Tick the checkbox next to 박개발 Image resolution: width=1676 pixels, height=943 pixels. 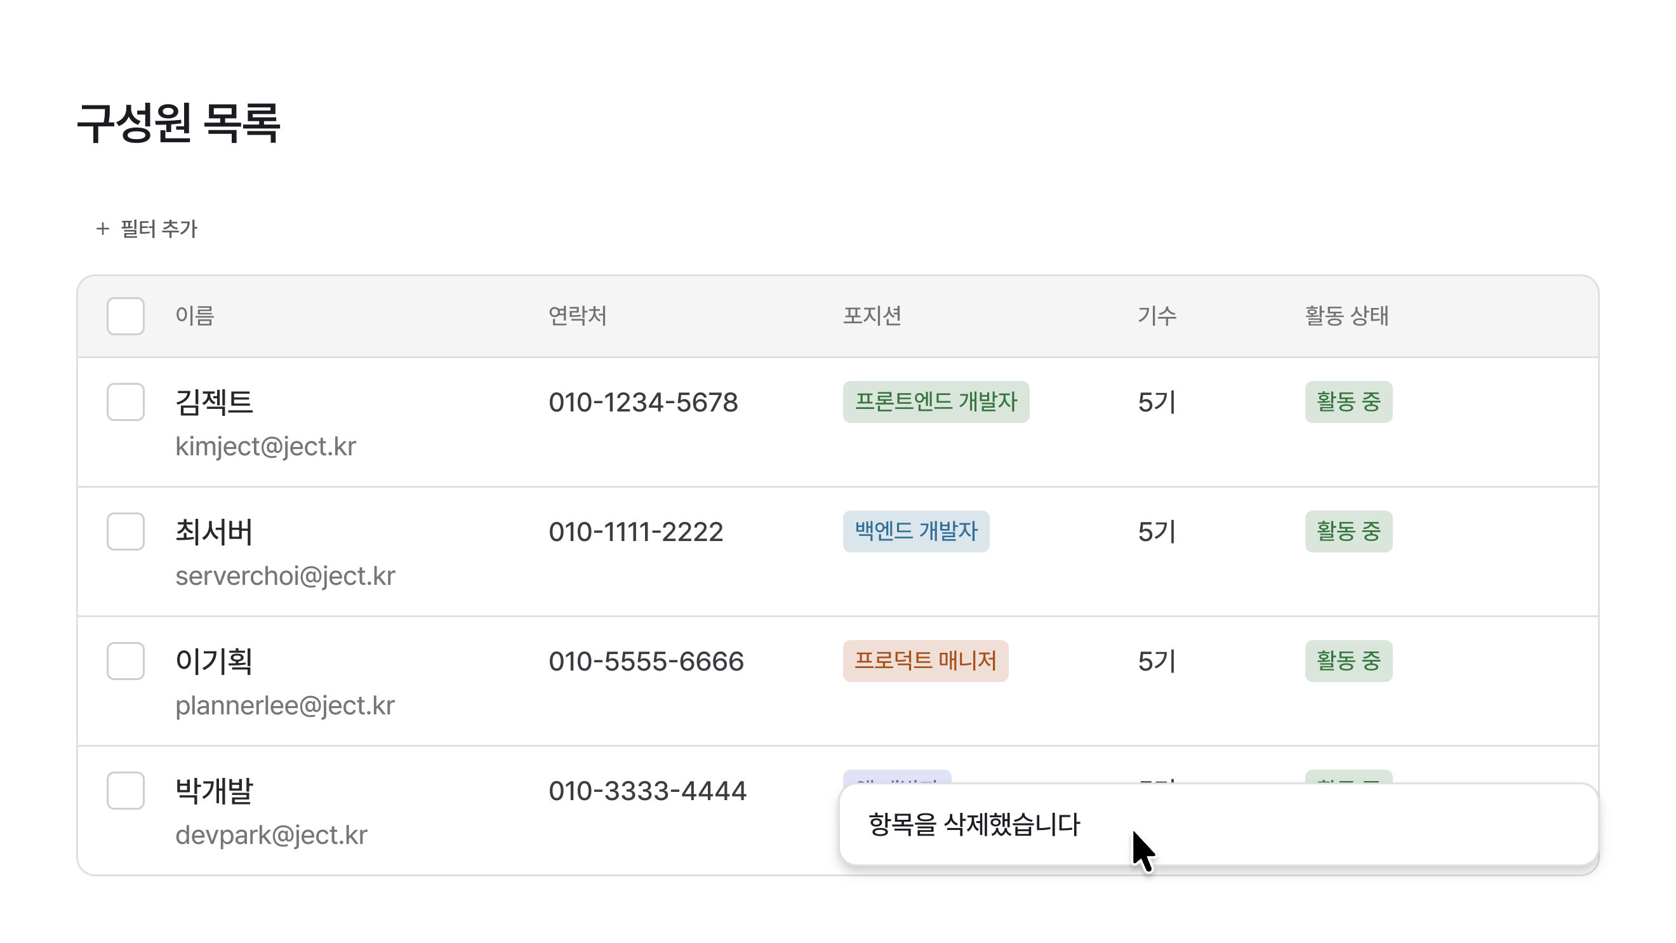(x=126, y=790)
